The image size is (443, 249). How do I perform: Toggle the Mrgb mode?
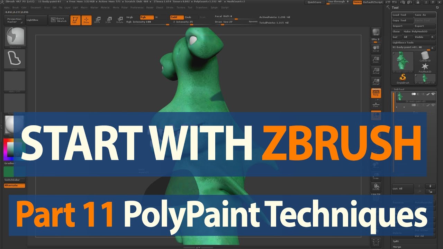tap(133, 17)
